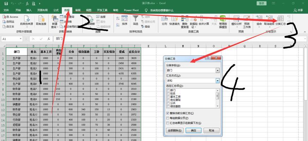The image size is (308, 141).
Task: Click 全部删除 button in dialog
Action: [x=174, y=130]
